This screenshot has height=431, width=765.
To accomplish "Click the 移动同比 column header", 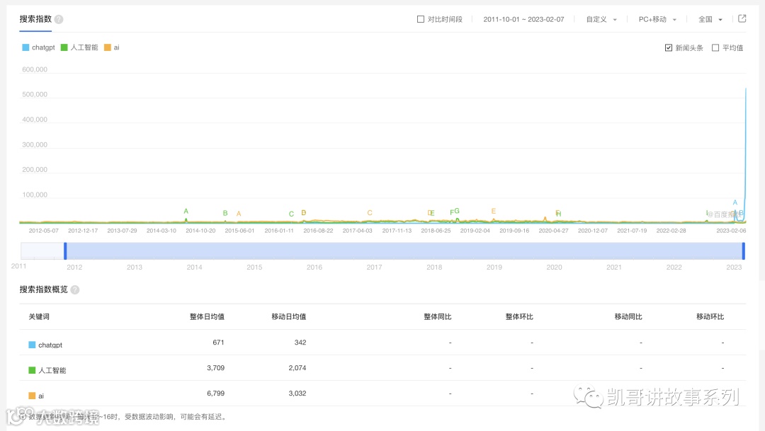I will 628,317.
